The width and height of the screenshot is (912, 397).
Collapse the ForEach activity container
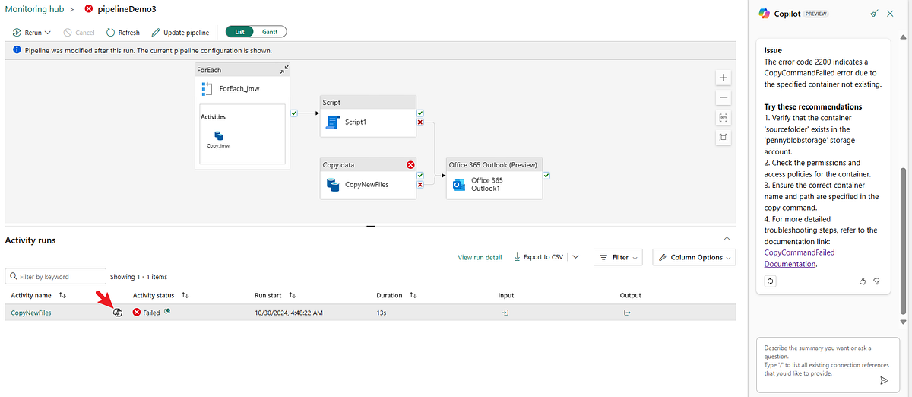tap(283, 69)
